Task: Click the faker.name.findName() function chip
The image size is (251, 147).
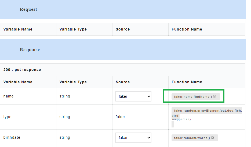Action: click(193, 97)
